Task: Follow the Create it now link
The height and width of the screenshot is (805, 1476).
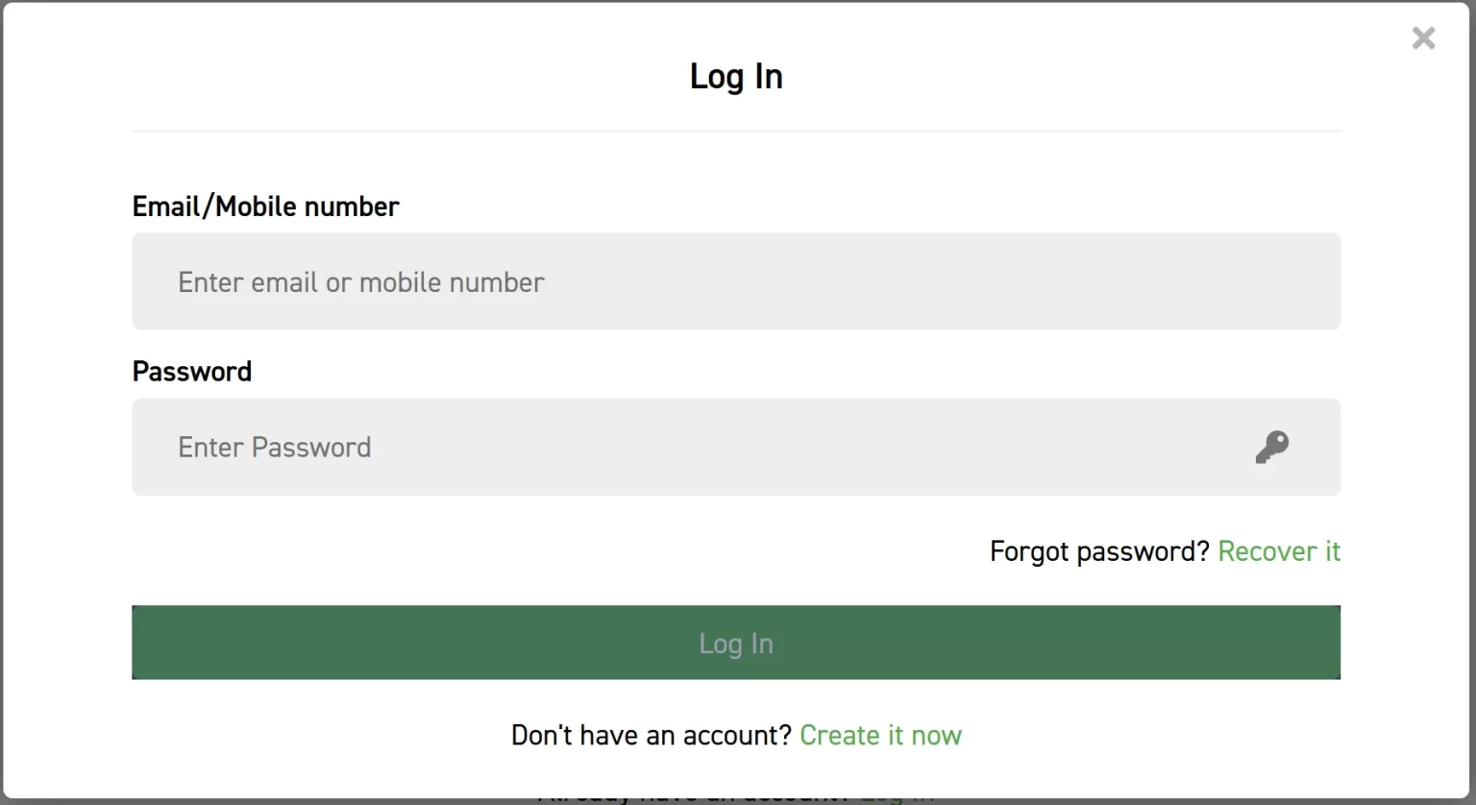Action: 880,736
